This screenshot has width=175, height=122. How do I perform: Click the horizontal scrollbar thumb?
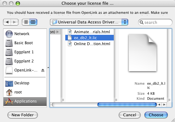pos(127,105)
